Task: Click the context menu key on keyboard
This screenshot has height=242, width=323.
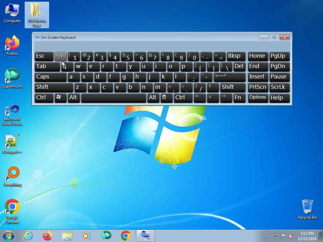Action: tap(166, 98)
